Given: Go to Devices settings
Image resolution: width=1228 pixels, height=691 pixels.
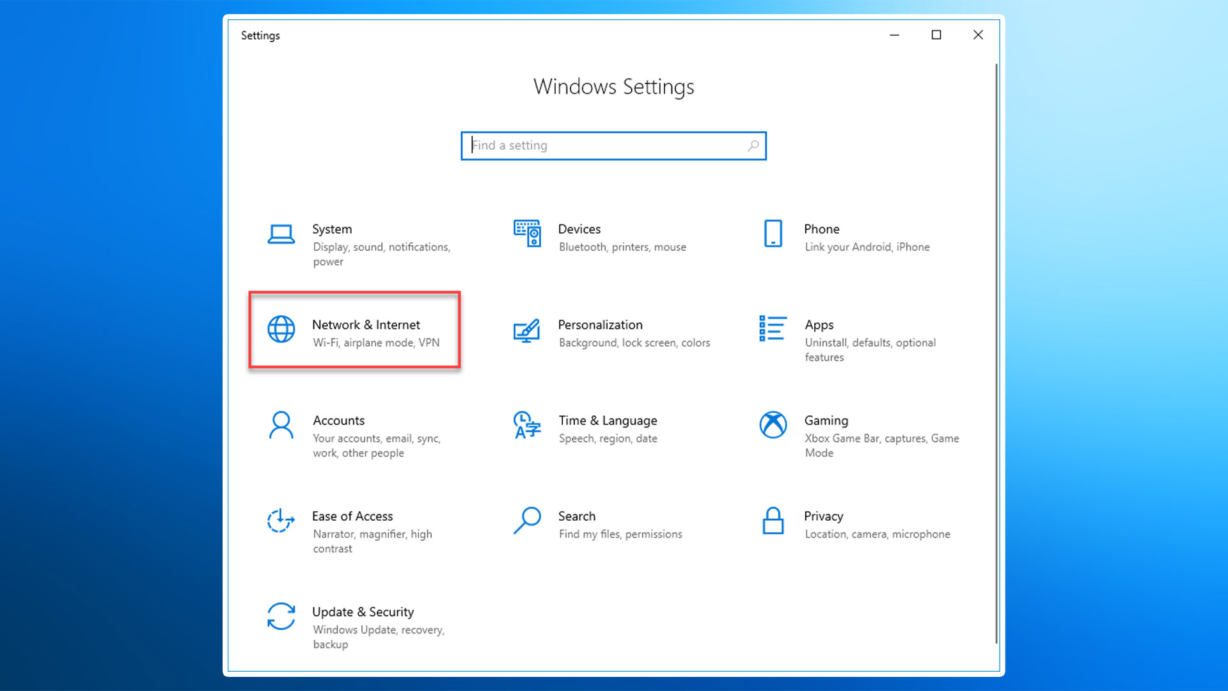Looking at the screenshot, I should coord(579,229).
